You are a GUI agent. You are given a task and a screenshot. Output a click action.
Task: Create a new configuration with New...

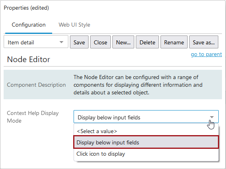(123, 42)
